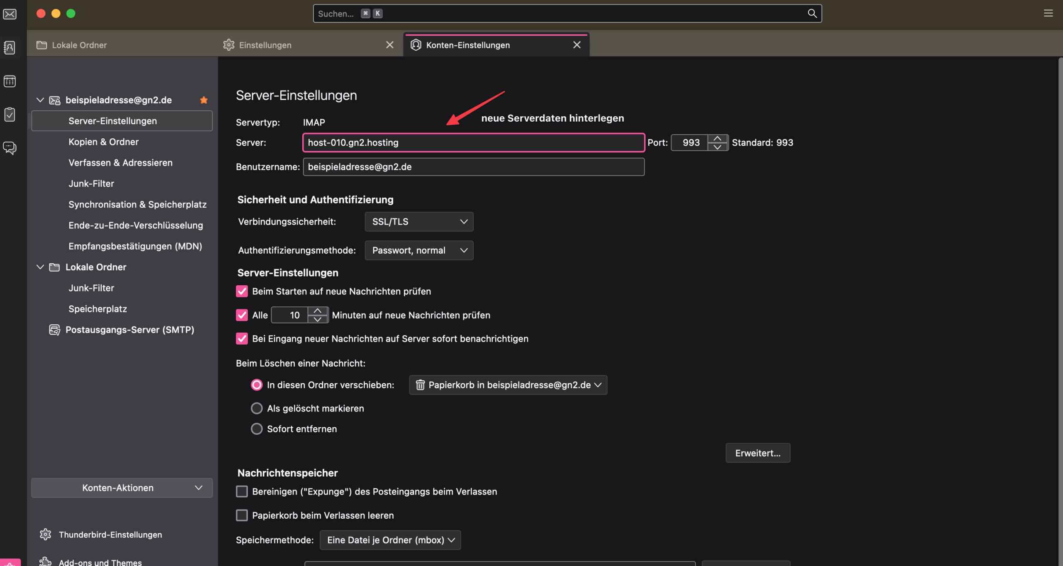Open the Tasks icon in sidebar
The height and width of the screenshot is (566, 1063).
coord(10,114)
